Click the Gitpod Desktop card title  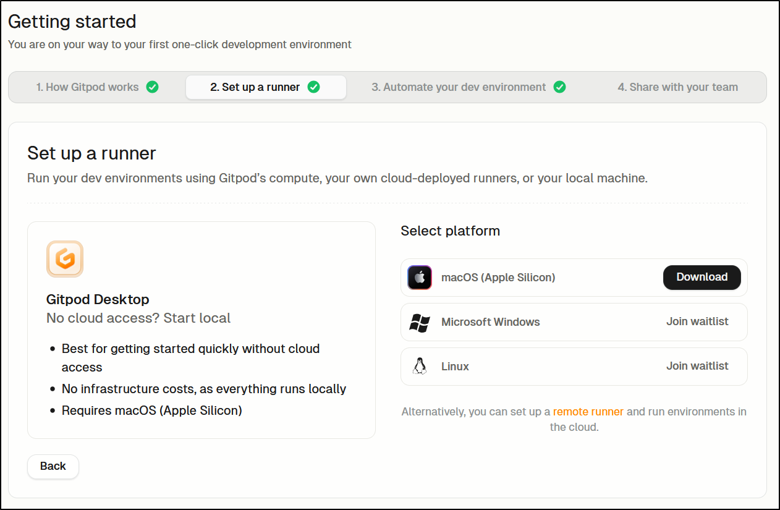coord(98,300)
